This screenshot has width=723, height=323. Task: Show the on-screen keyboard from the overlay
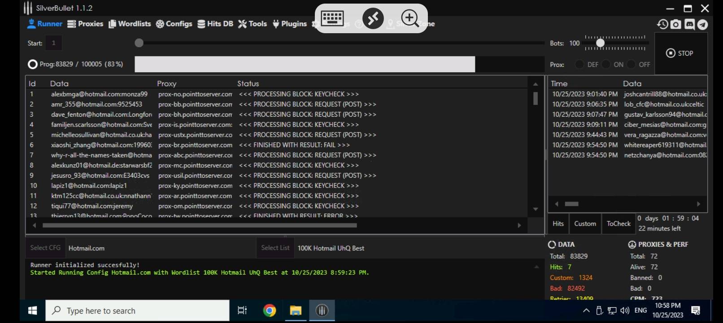coord(332,18)
